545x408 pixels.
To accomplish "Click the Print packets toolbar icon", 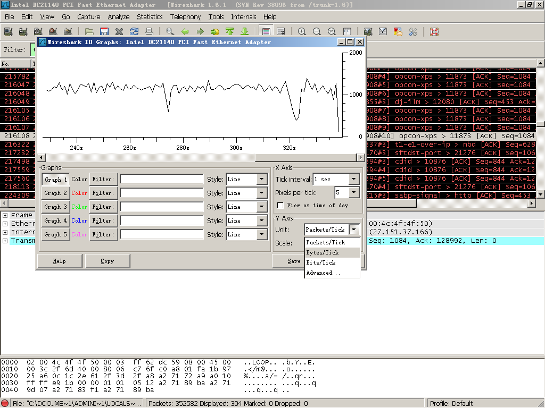I will pos(149,32).
